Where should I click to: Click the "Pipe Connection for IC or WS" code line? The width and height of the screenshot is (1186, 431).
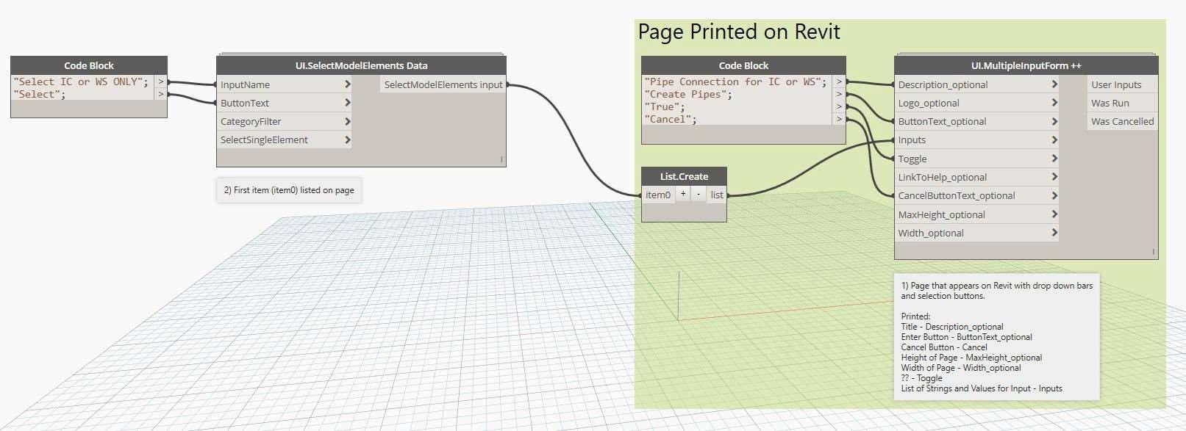tap(735, 82)
